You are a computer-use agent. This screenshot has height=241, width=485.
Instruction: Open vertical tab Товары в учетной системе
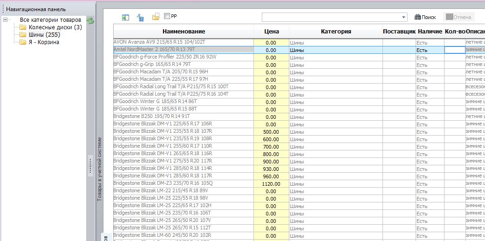point(99,169)
